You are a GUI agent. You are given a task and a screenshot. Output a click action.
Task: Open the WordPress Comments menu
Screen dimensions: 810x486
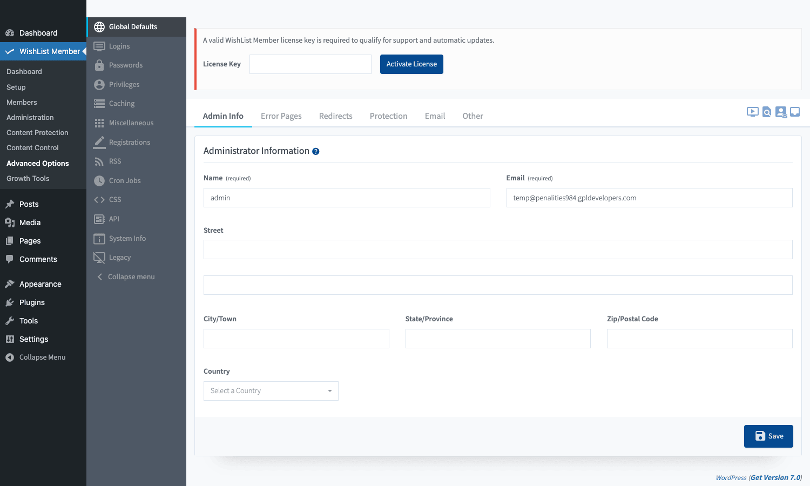click(x=43, y=259)
